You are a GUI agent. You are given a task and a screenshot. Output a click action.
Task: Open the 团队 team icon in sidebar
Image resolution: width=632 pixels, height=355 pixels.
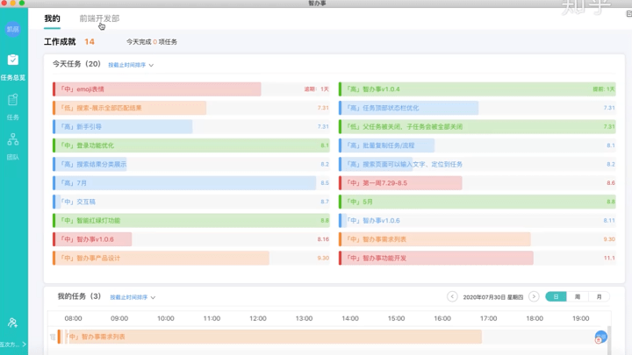12,140
